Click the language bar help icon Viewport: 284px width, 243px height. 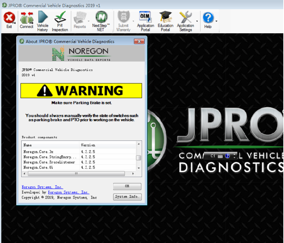click(x=227, y=156)
